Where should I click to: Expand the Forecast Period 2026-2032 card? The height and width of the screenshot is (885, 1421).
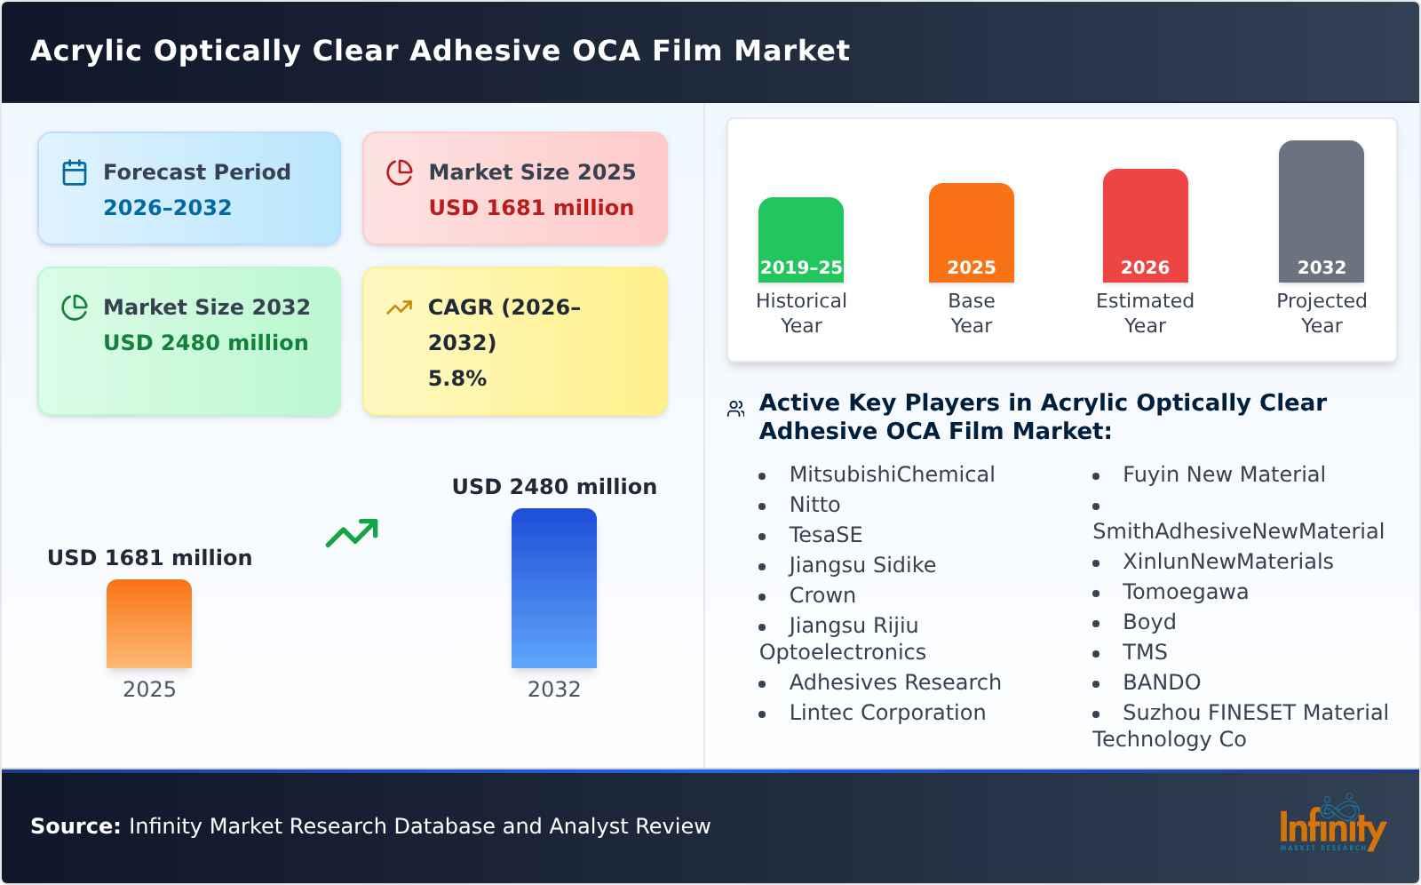[x=189, y=187]
